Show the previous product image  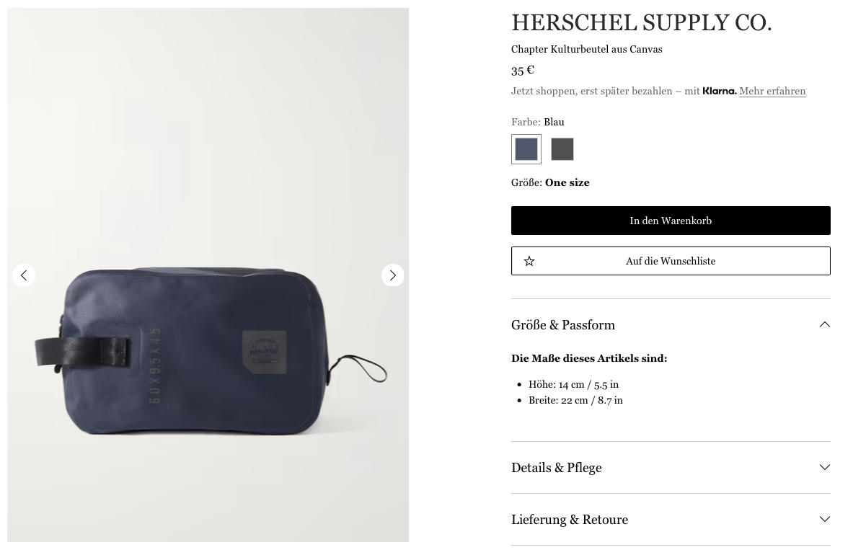click(24, 275)
